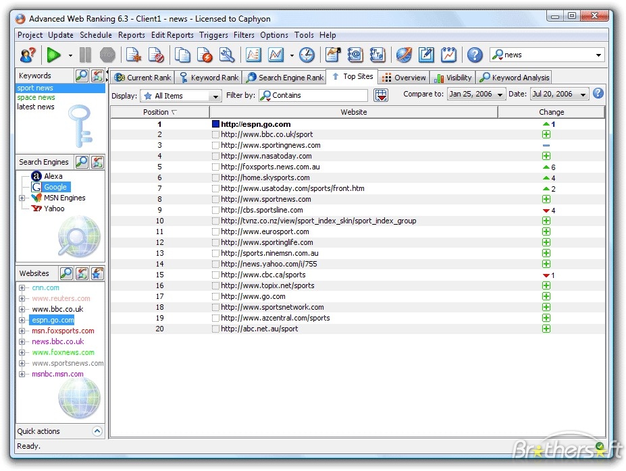Tick the box beside http://www.sportingnews.com
Screen dimensions: 626x471
pyautogui.click(x=215, y=145)
